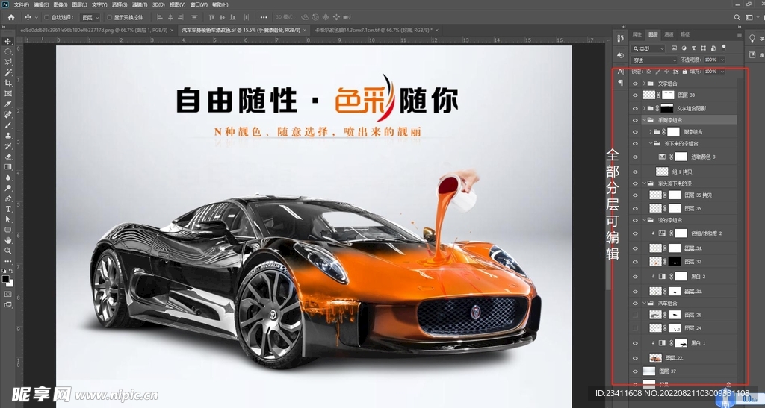Select the History Brush tool

[7, 146]
